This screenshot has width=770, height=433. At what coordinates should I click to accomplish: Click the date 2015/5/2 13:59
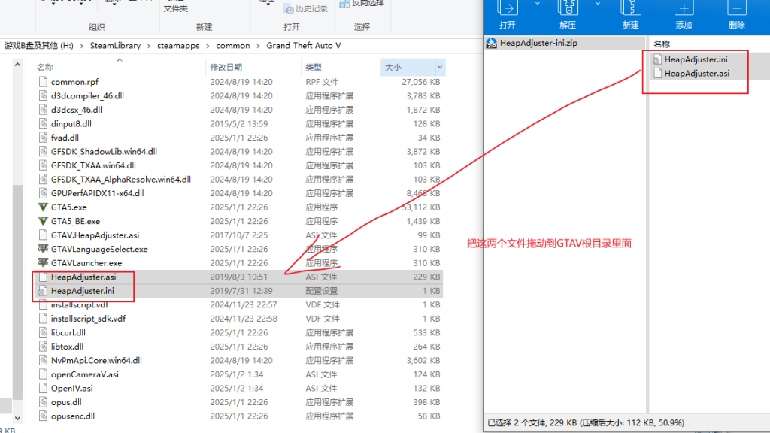(239, 124)
